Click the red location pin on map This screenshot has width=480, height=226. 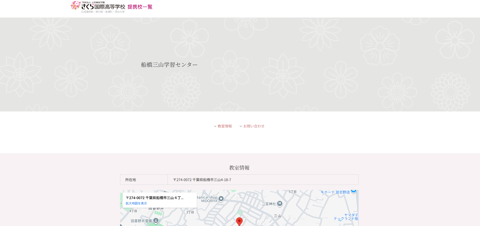pos(239,221)
